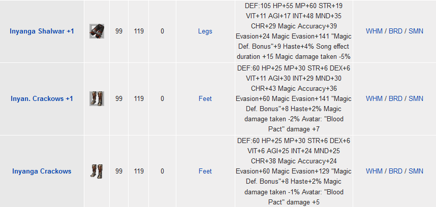Image resolution: width=436 pixels, height=207 pixels.
Task: Click the Inyan. Crackows +1 boots icon
Action: (97, 98)
